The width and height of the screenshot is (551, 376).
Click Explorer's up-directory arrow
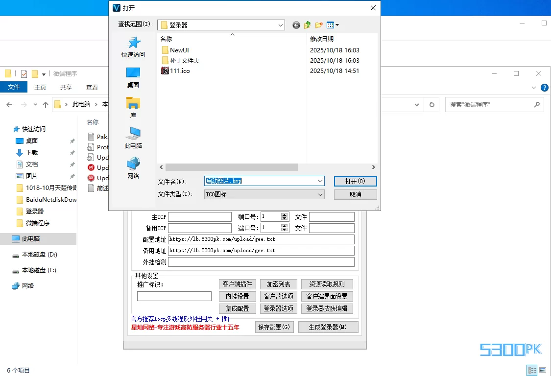[x=46, y=105]
